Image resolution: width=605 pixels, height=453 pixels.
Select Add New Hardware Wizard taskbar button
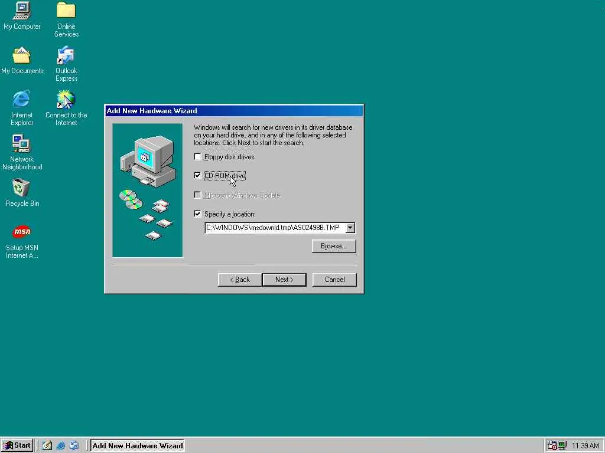point(137,446)
